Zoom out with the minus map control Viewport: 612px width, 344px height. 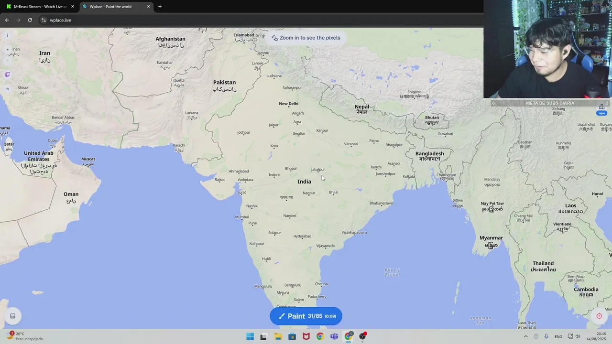pyautogui.click(x=7, y=61)
